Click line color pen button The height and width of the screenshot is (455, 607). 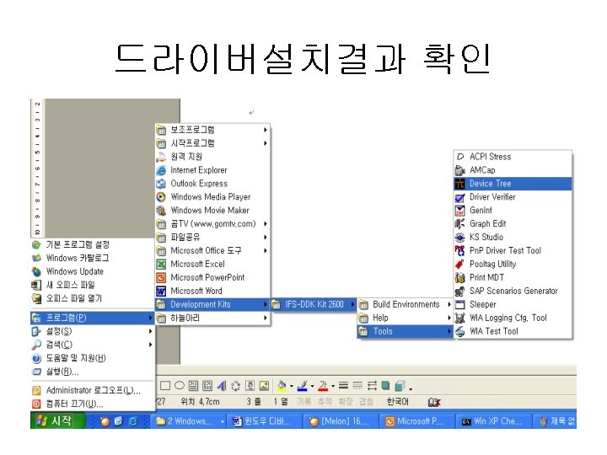point(303,386)
